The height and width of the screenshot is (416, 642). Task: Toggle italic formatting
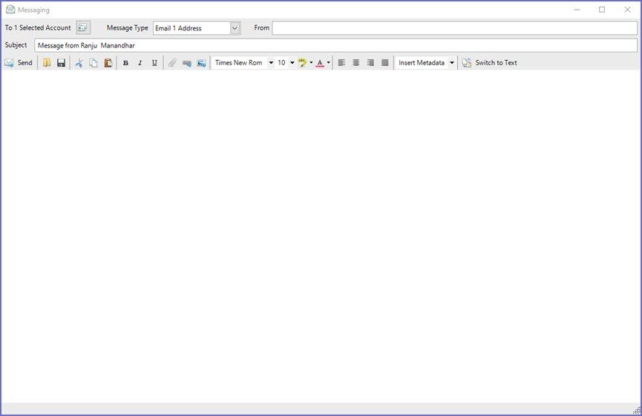(140, 62)
